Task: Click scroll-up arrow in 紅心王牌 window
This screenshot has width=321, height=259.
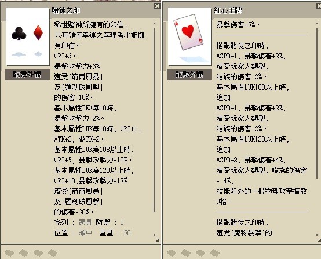Action: 316,24
